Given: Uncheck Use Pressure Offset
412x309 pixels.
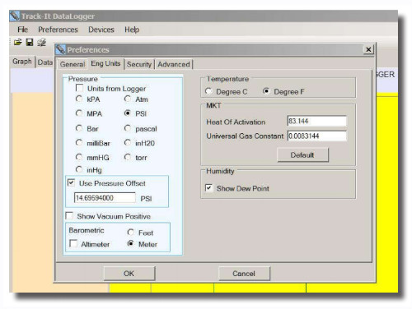Looking at the screenshot, I should (71, 182).
